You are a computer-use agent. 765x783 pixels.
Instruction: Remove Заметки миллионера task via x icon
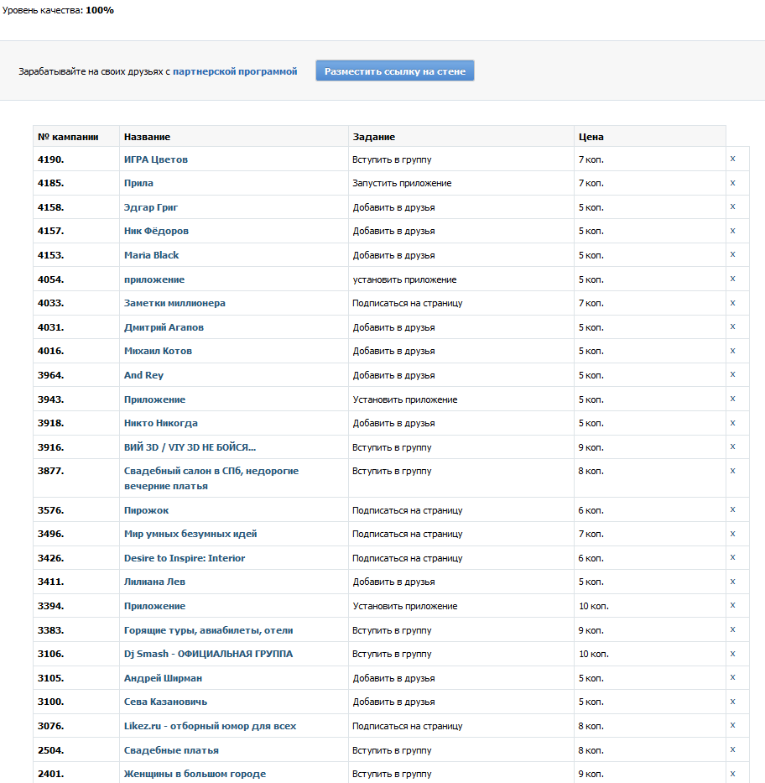(x=732, y=303)
